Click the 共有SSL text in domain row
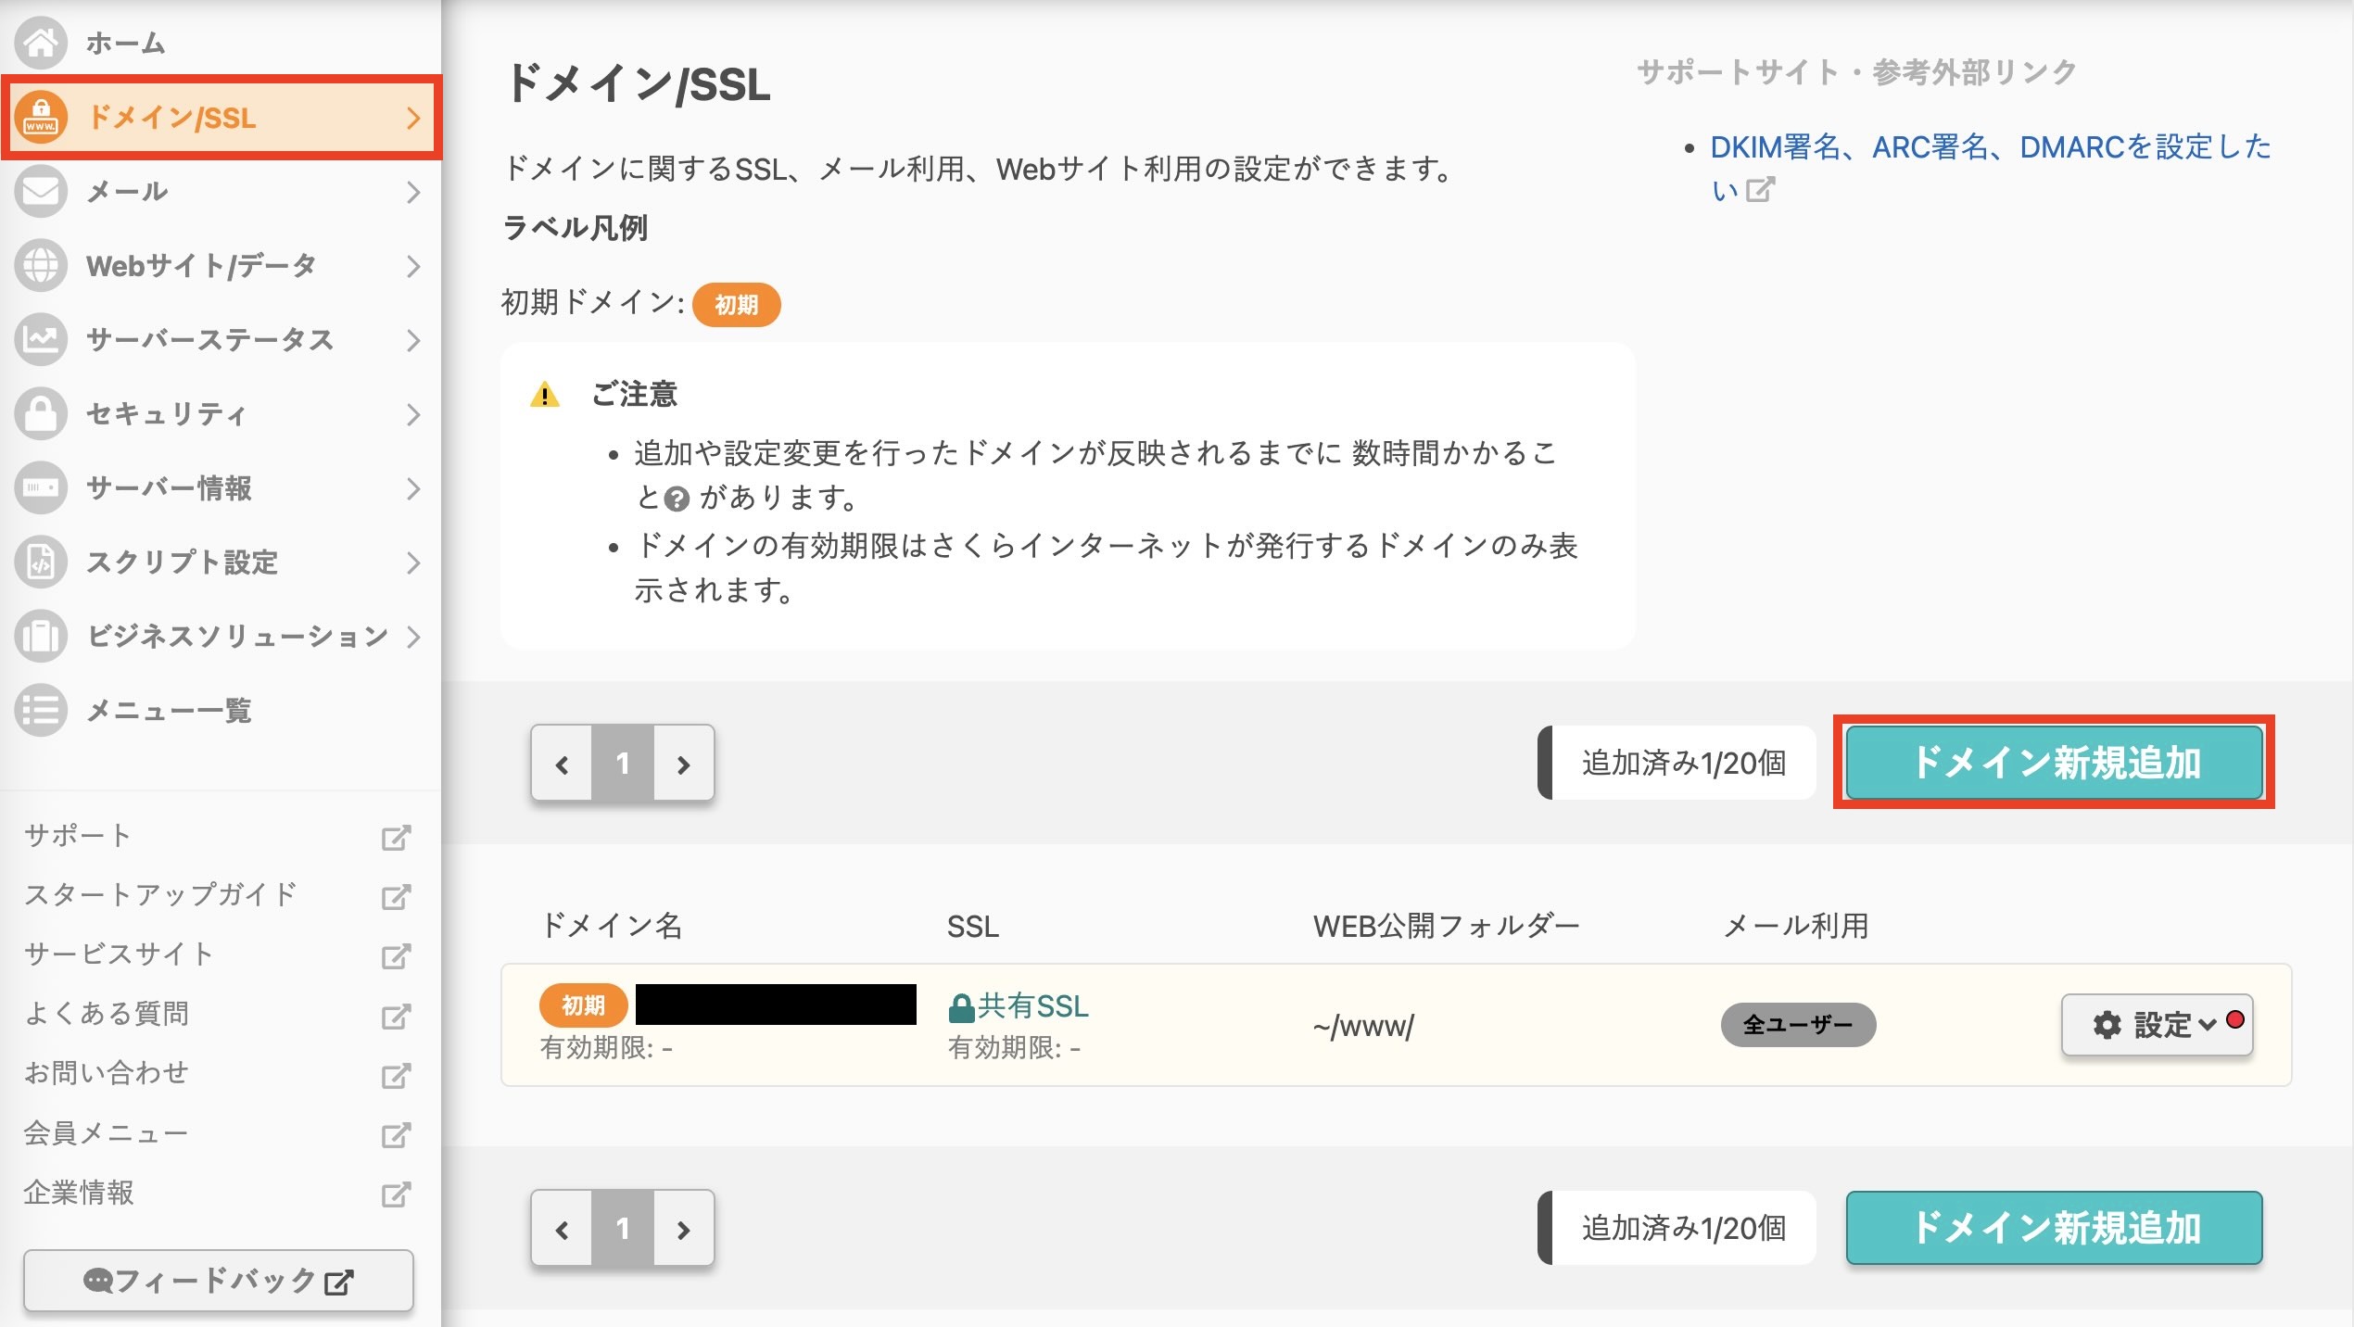The image size is (2354, 1327). click(x=1033, y=1006)
